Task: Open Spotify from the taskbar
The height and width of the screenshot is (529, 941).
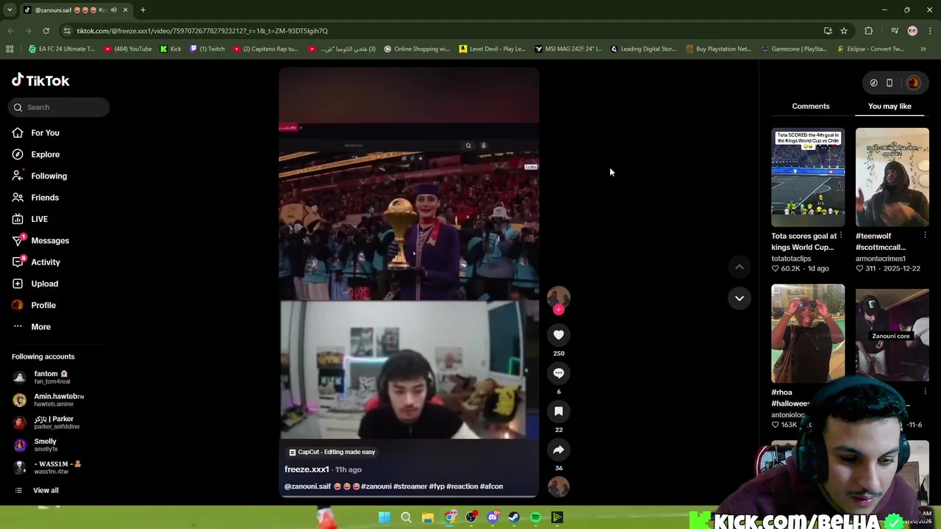Action: [x=535, y=517]
